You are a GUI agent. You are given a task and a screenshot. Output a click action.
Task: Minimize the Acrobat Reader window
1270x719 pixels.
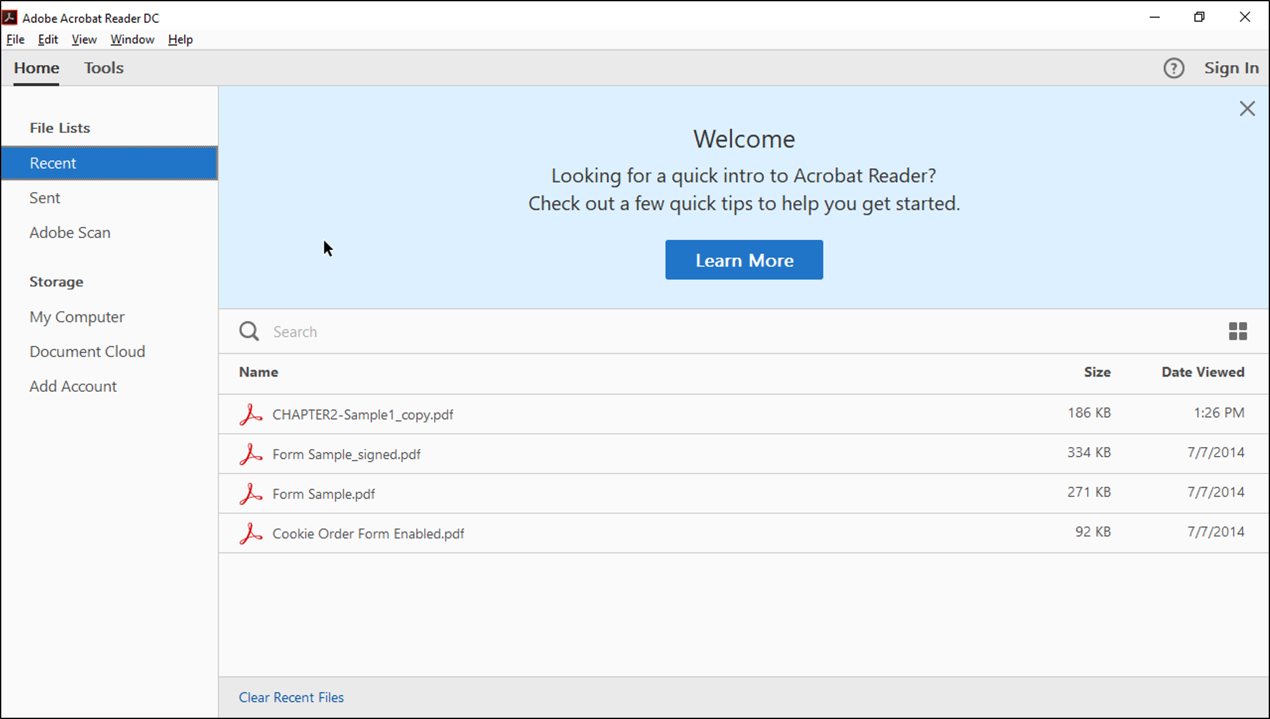(x=1154, y=17)
